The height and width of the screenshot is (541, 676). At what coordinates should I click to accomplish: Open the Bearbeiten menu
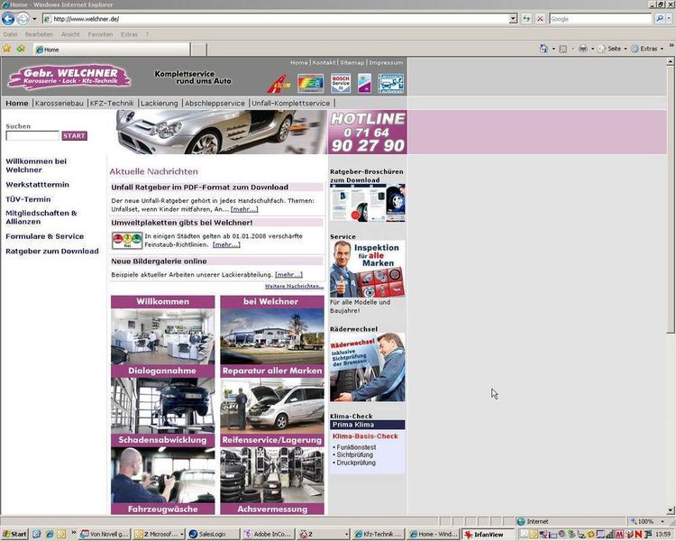[40, 34]
